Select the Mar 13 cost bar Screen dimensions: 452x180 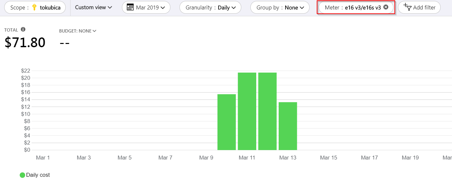[288, 126]
